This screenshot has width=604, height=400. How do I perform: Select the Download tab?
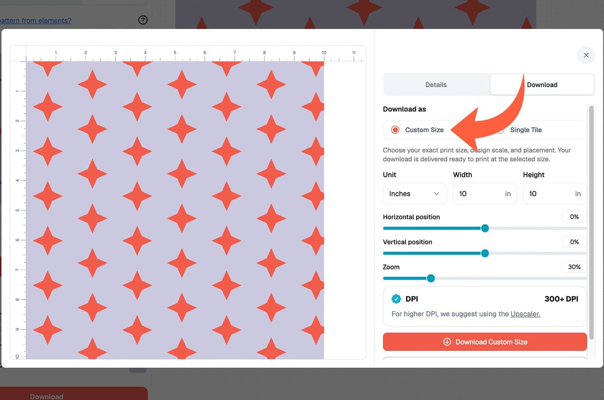click(x=542, y=85)
